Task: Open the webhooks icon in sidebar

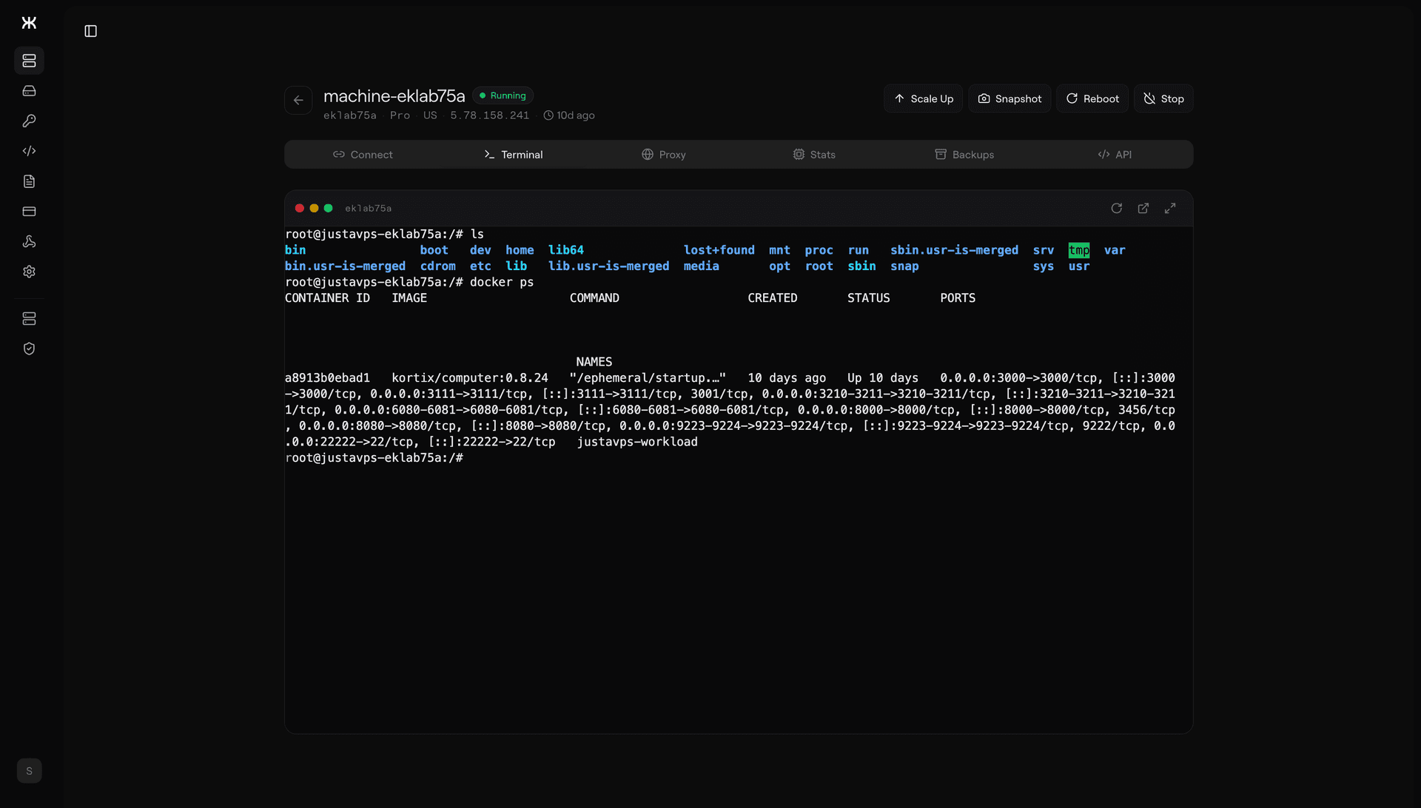Action: point(29,241)
